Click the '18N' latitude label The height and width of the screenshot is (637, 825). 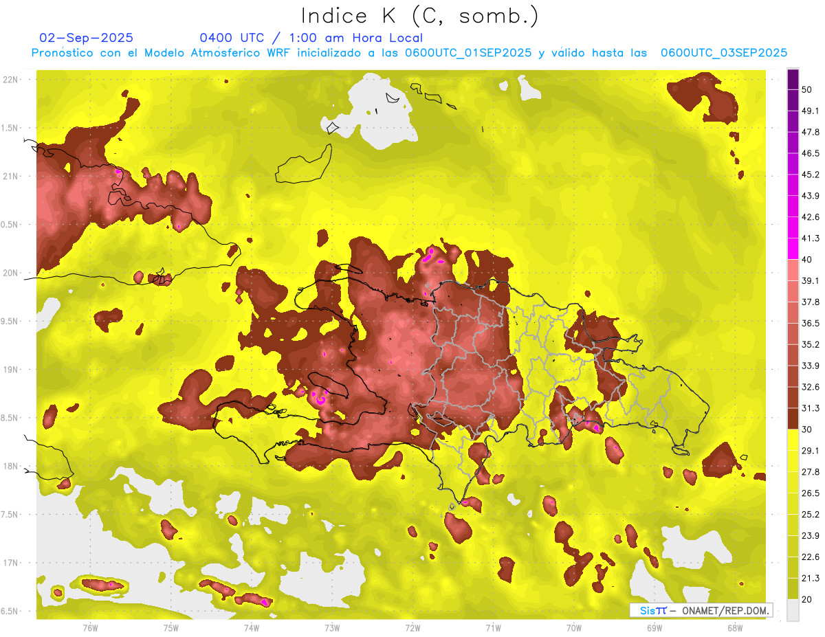(x=11, y=466)
